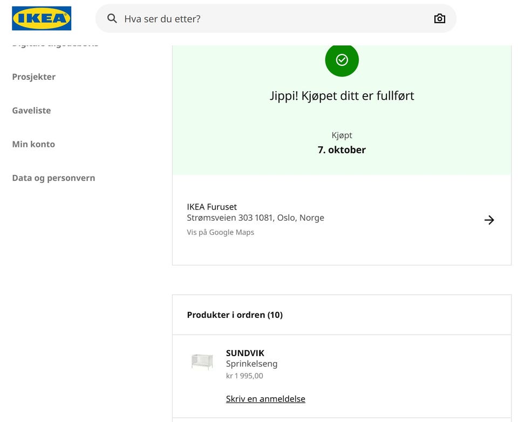The width and height of the screenshot is (518, 422).
Task: Click the 'kr 1 995,00' price
Action: click(x=244, y=376)
